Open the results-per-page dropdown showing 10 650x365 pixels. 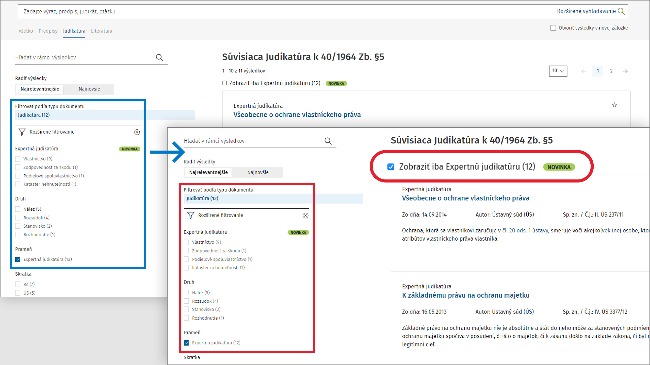pyautogui.click(x=558, y=71)
